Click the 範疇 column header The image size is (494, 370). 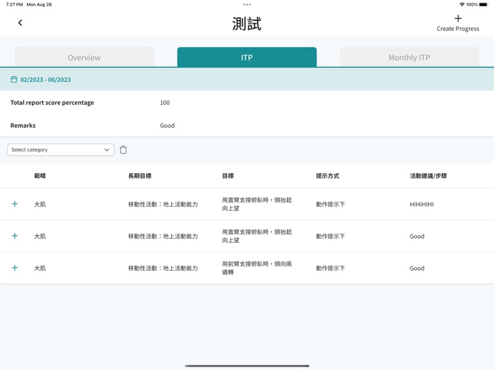coord(40,176)
